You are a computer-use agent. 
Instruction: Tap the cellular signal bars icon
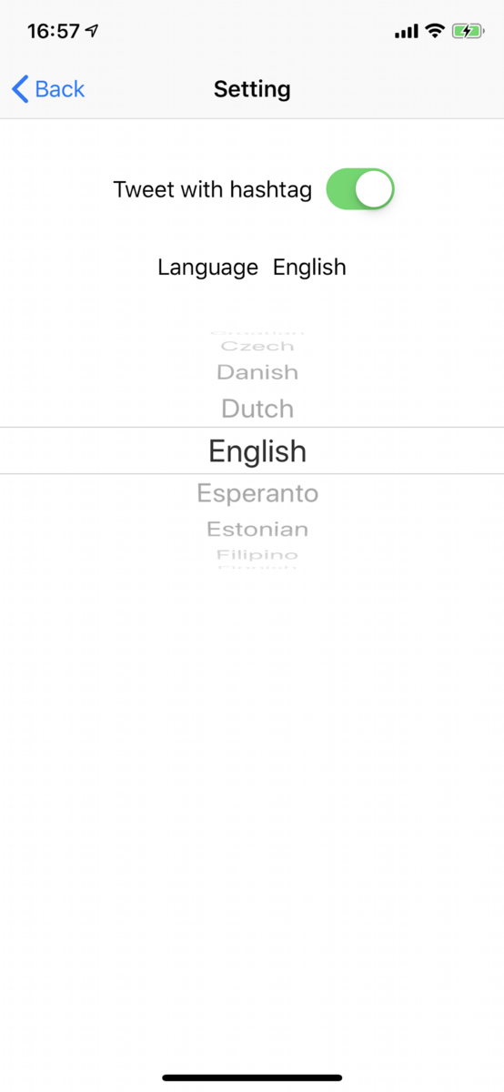pyautogui.click(x=406, y=33)
